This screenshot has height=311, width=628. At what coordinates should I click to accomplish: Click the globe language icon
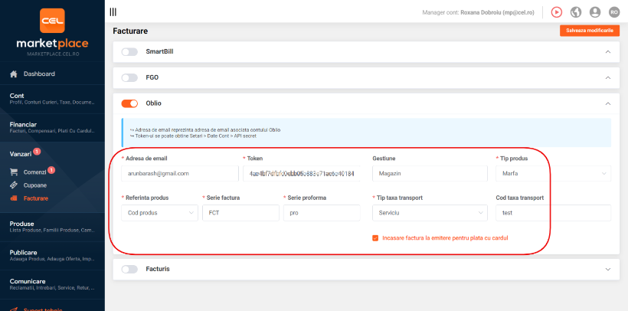coord(575,12)
